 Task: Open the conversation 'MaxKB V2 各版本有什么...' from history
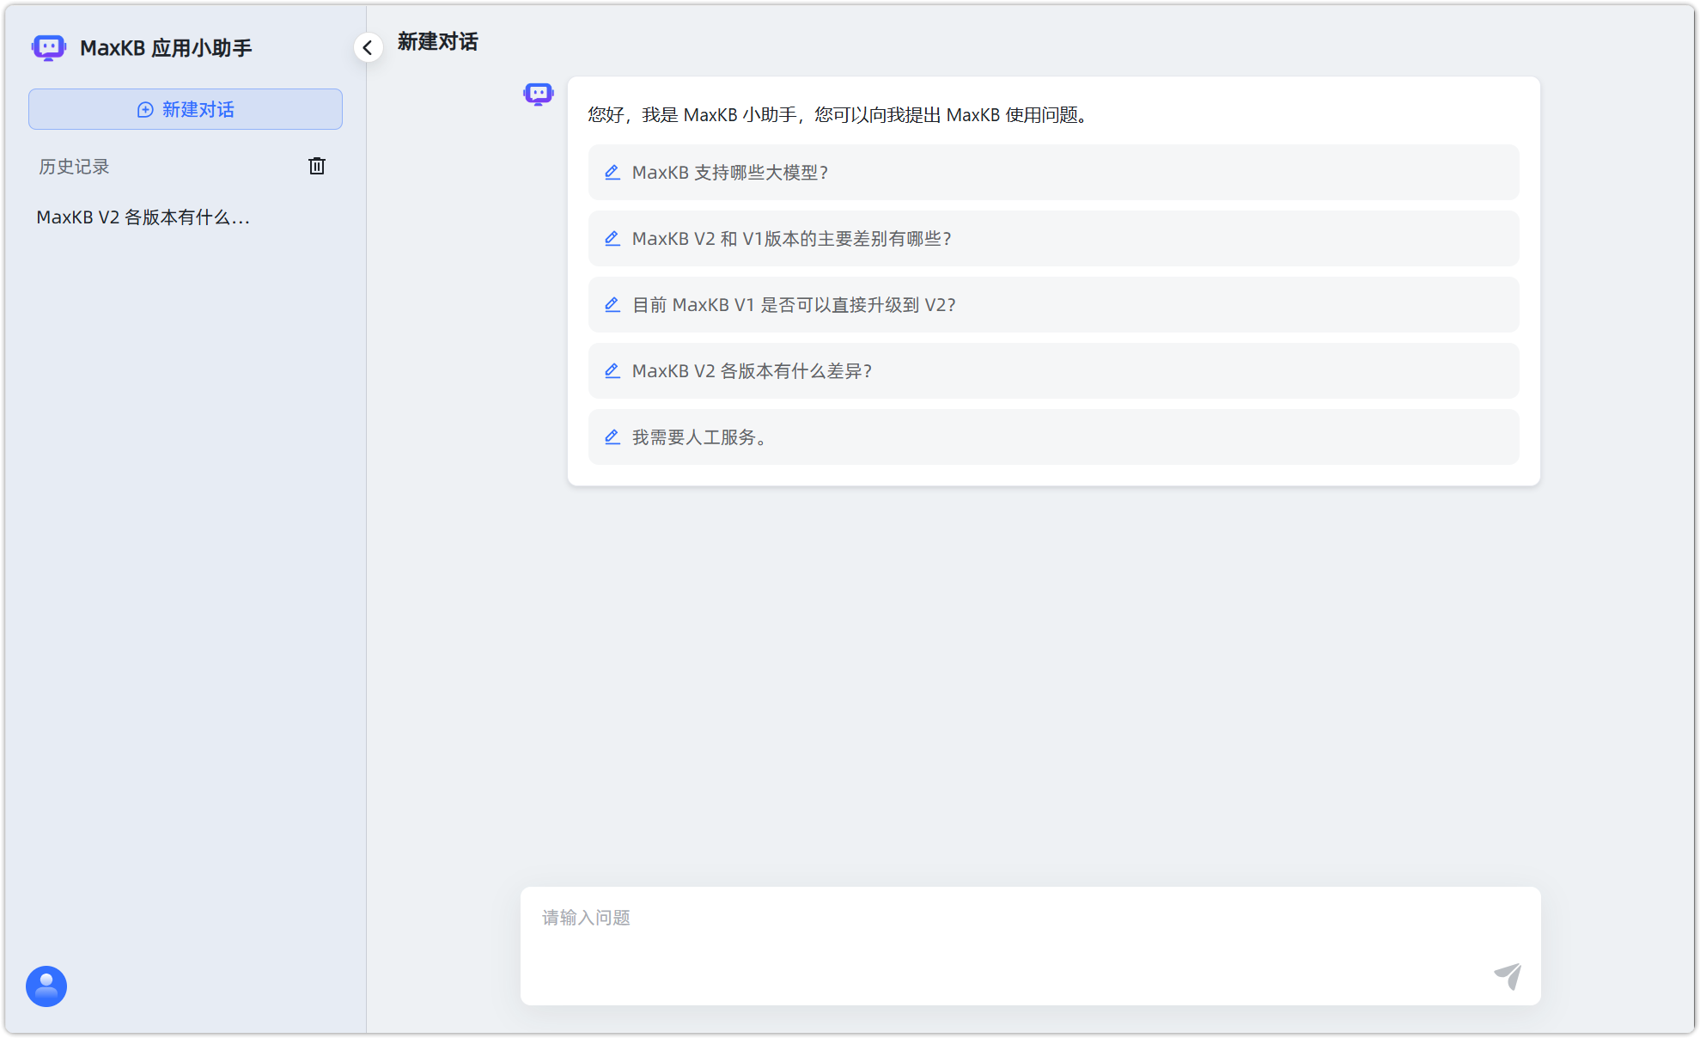(x=142, y=217)
